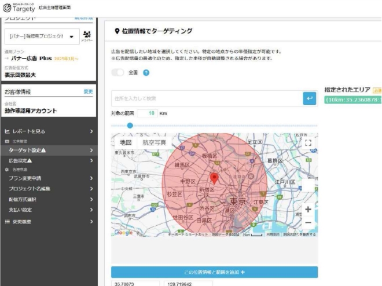
Task: Click 世田谷区 label on map
Action: click(x=183, y=217)
